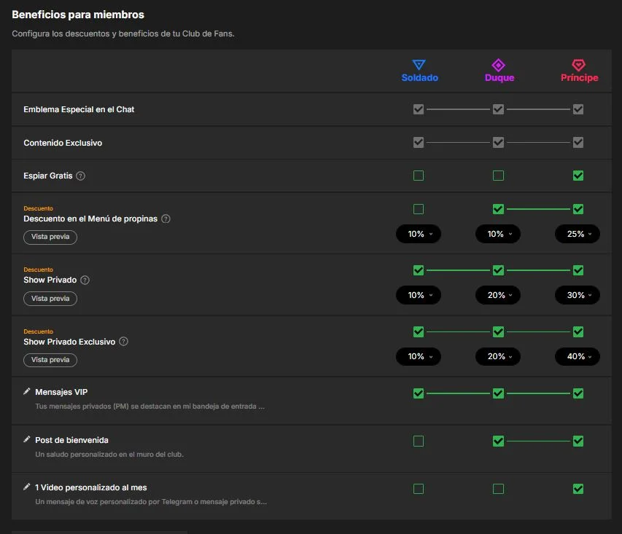Check 1 Video personalizado for Duque tier
Viewport: 622px width, 534px height.
point(498,489)
